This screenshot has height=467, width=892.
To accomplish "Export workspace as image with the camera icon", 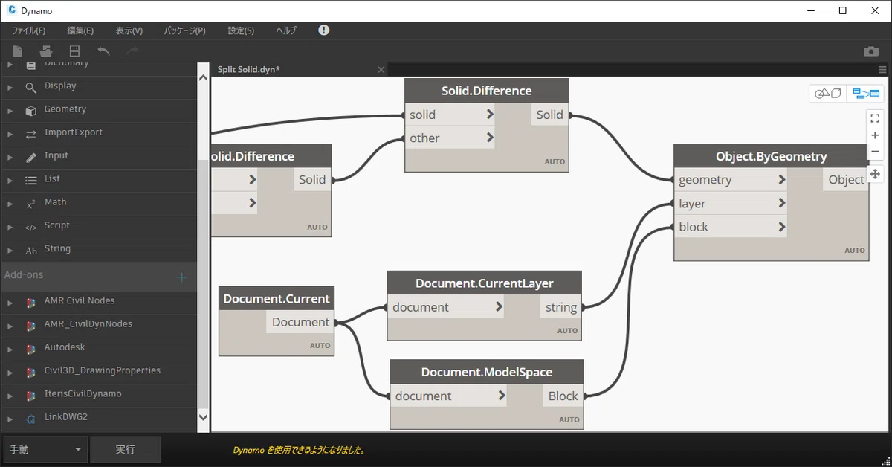I will [x=870, y=51].
